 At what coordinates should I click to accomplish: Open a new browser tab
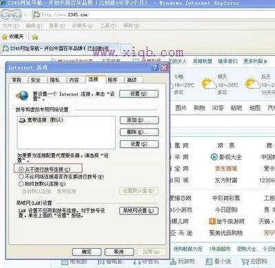click(126, 49)
